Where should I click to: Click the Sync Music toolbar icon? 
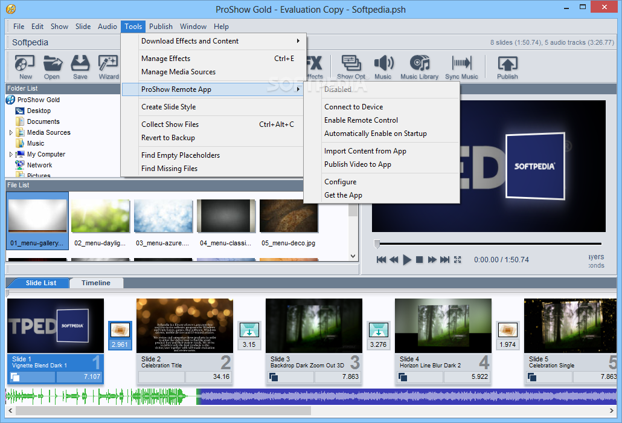[461, 67]
